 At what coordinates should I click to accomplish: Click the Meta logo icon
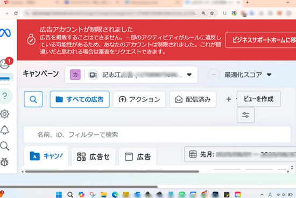pyautogui.click(x=5, y=33)
